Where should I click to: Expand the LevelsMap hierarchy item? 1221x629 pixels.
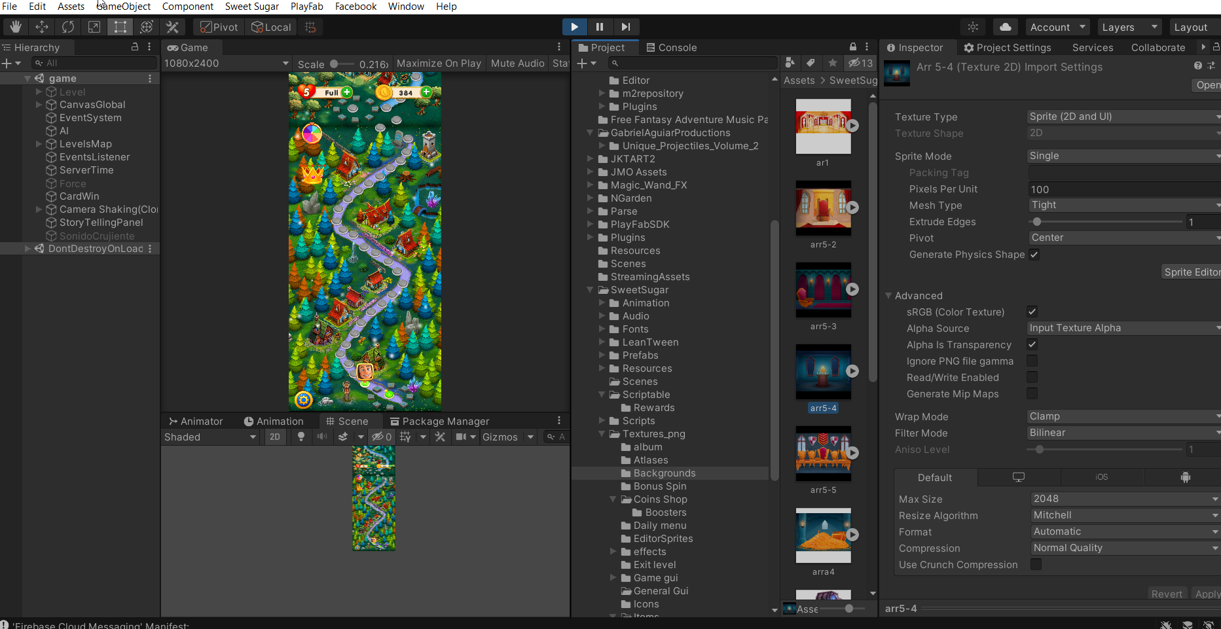pyautogui.click(x=39, y=144)
